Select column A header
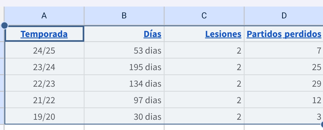This screenshot has height=130, width=323. (44, 16)
